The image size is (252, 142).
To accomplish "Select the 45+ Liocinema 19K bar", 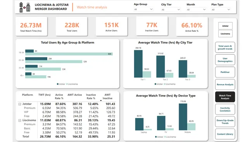I will pyautogui.click(x=36, y=77).
